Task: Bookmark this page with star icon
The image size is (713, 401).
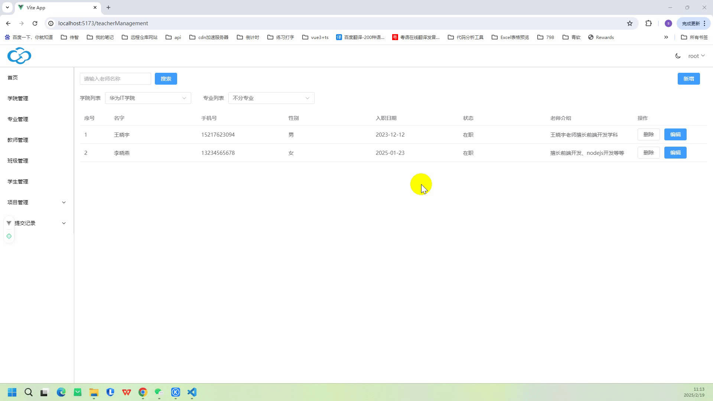Action: coord(630,23)
